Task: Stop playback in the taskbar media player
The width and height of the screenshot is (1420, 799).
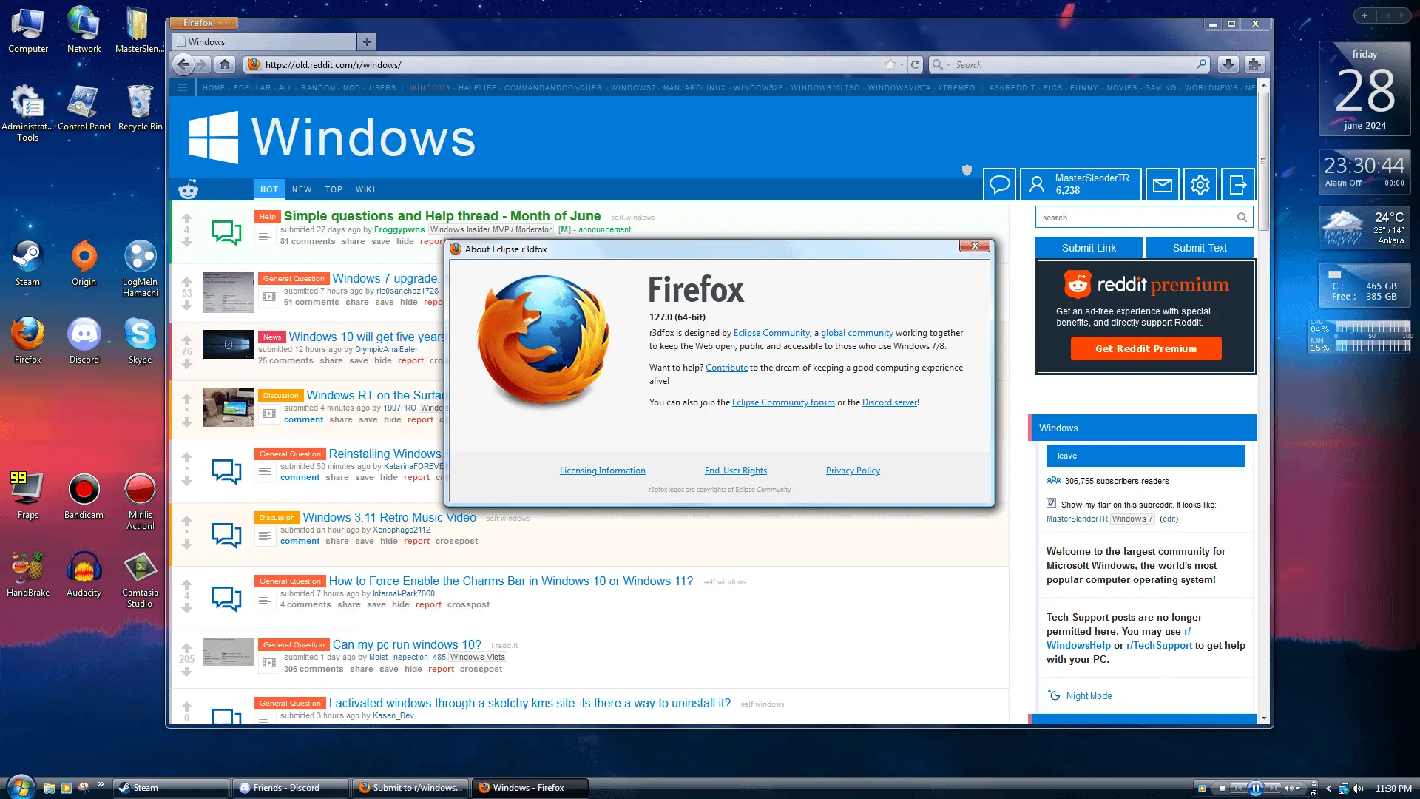Action: coord(1222,788)
